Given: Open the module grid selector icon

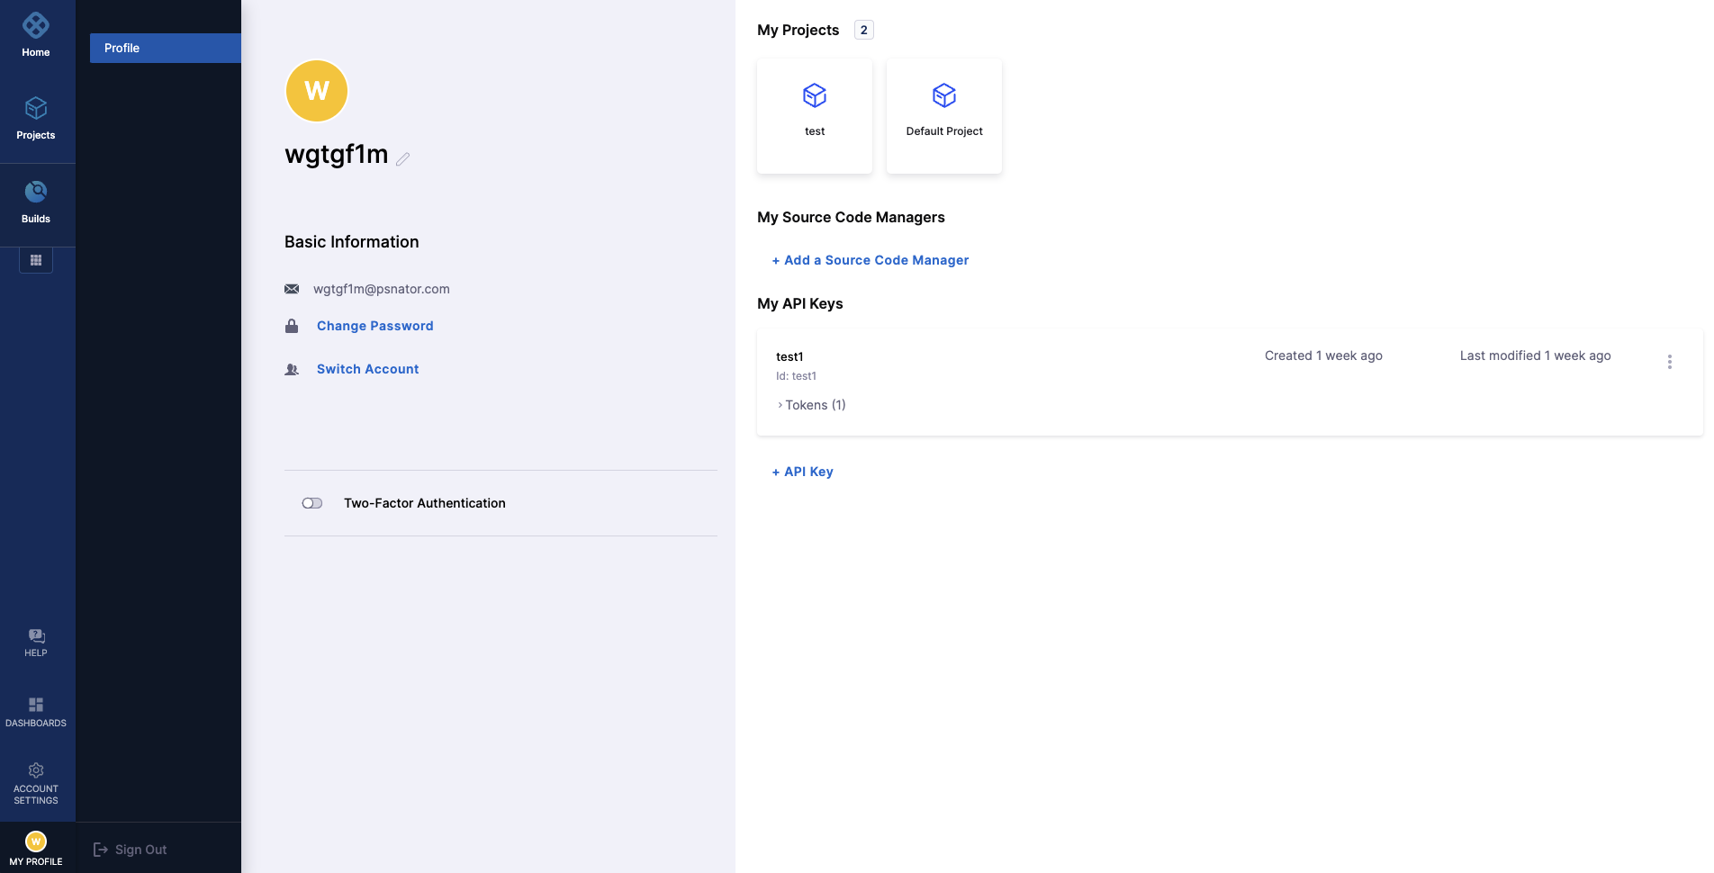Looking at the screenshot, I should 36,260.
